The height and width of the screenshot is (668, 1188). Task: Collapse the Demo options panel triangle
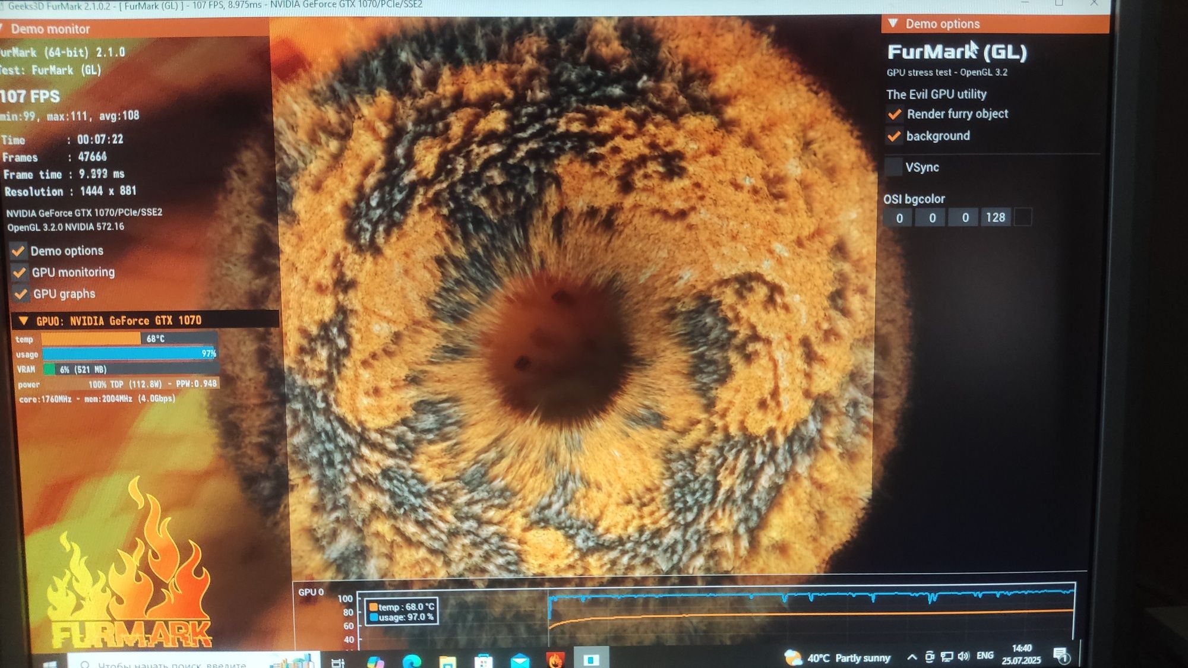[893, 23]
